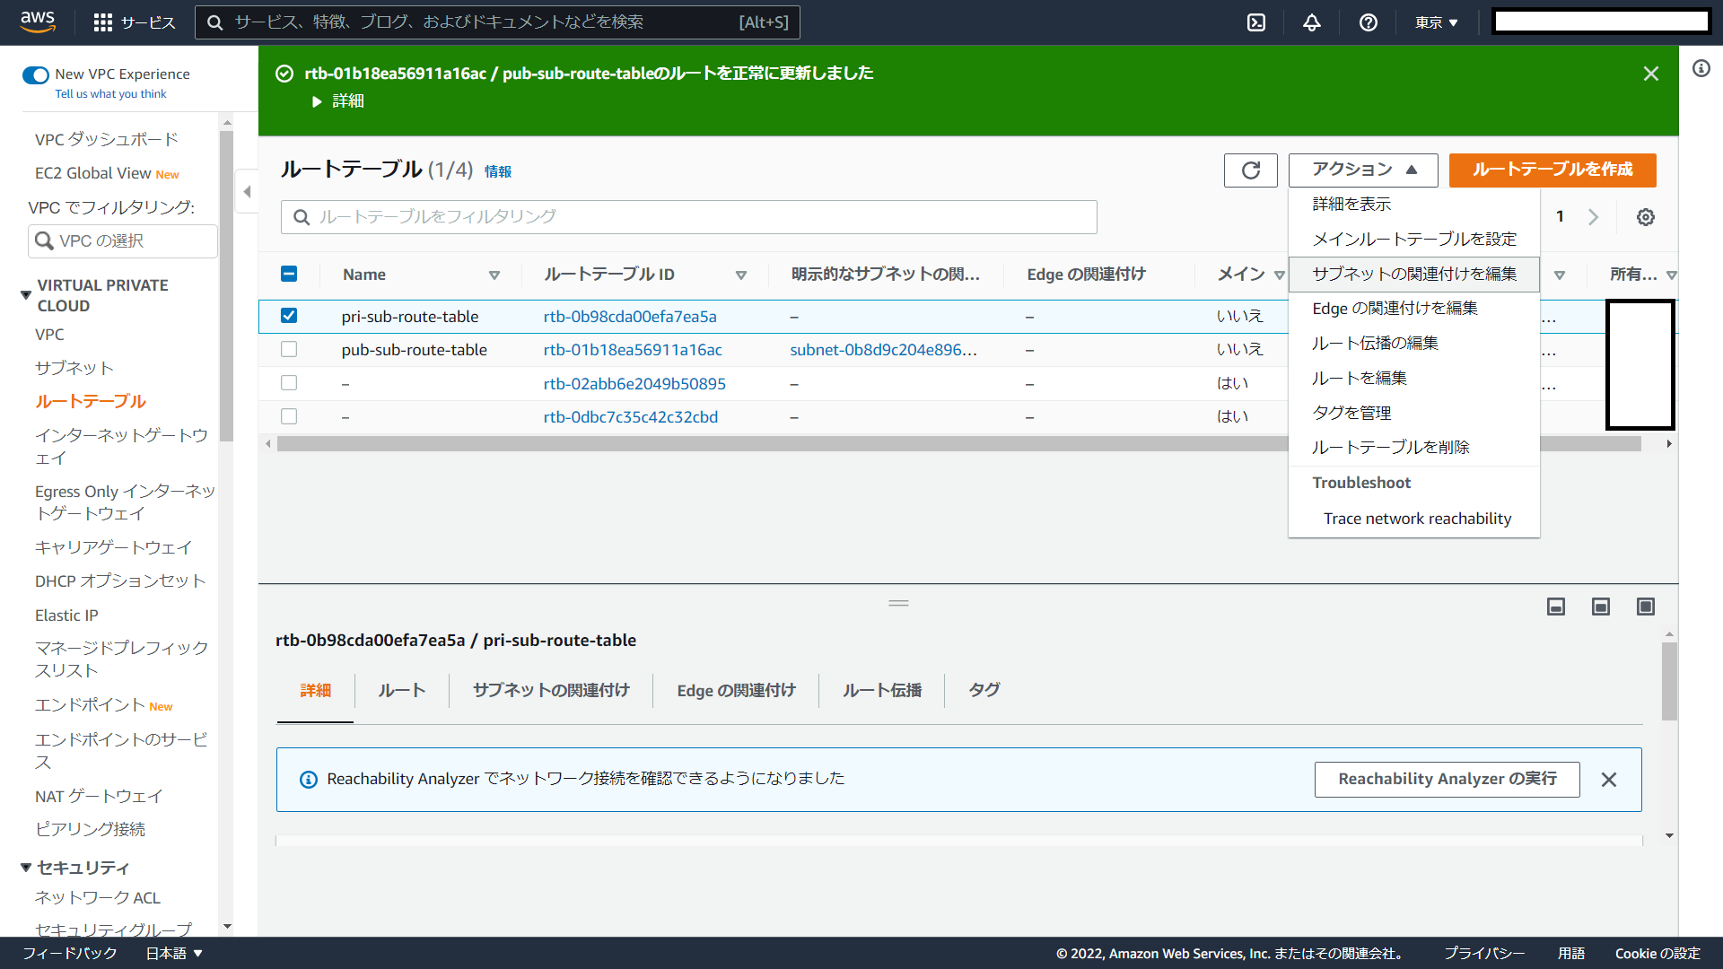Click the route table filter search field

[688, 217]
